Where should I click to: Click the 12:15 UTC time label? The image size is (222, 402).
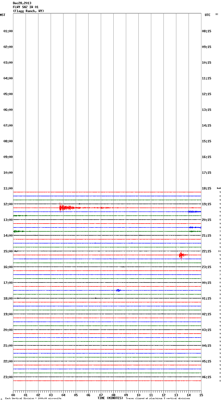207,94
